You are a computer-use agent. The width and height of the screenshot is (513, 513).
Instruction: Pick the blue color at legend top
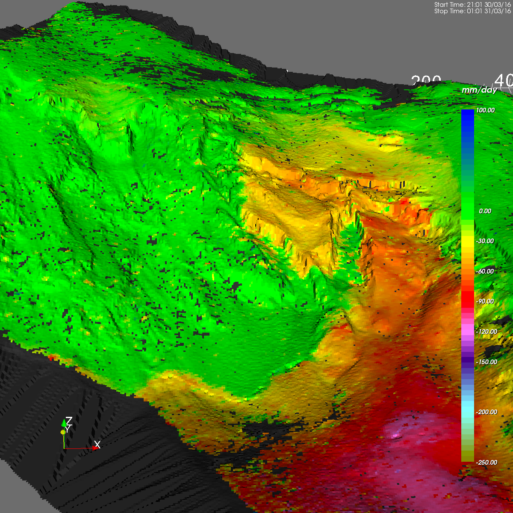[468, 114]
